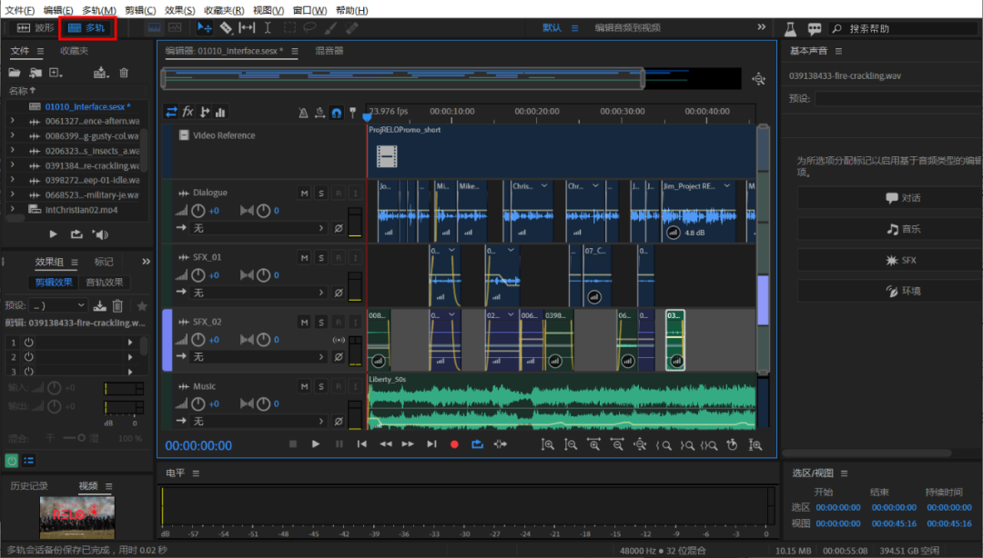Click the zoom out full icon

click(640, 445)
